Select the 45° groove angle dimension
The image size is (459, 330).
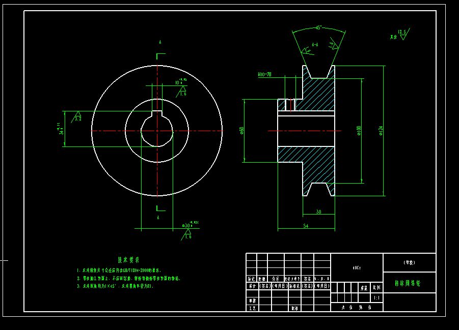click(318, 28)
